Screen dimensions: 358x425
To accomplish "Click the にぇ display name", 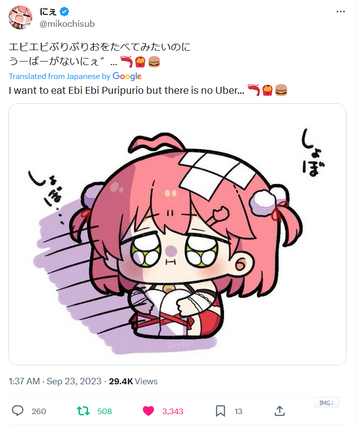I will pyautogui.click(x=48, y=11).
